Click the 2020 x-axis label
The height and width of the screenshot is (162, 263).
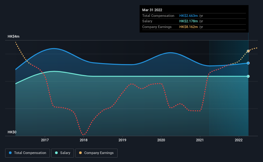click(x=161, y=140)
